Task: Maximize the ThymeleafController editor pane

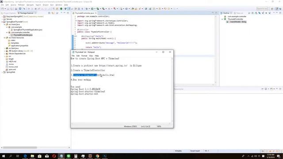Action: pos(216,13)
